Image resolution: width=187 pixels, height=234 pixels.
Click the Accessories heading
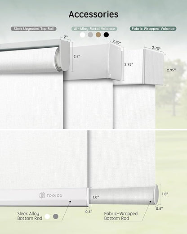[93, 14]
